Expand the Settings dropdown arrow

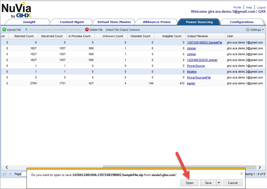pyautogui.click(x=263, y=30)
